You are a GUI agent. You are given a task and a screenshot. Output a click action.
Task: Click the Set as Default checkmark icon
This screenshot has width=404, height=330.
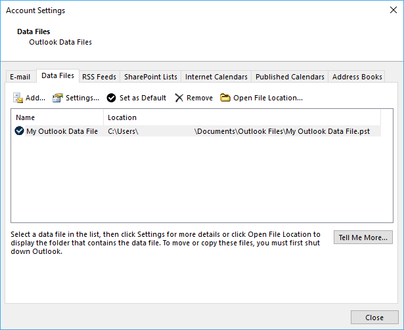tap(111, 98)
